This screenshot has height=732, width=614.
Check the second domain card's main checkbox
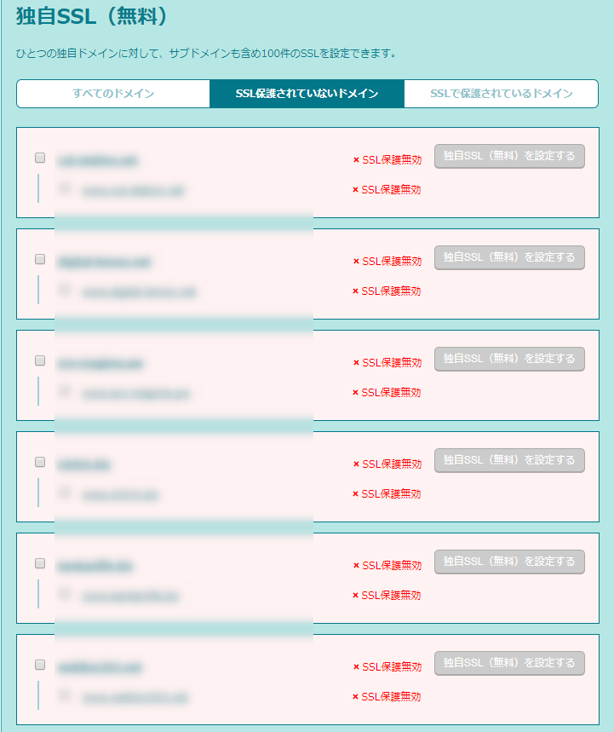[40, 259]
